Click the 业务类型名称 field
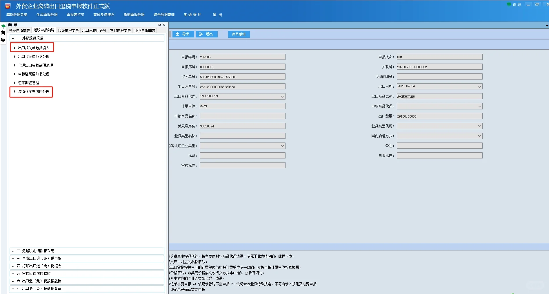 (242, 136)
